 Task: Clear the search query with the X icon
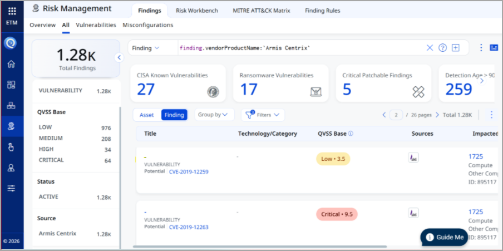pos(430,48)
